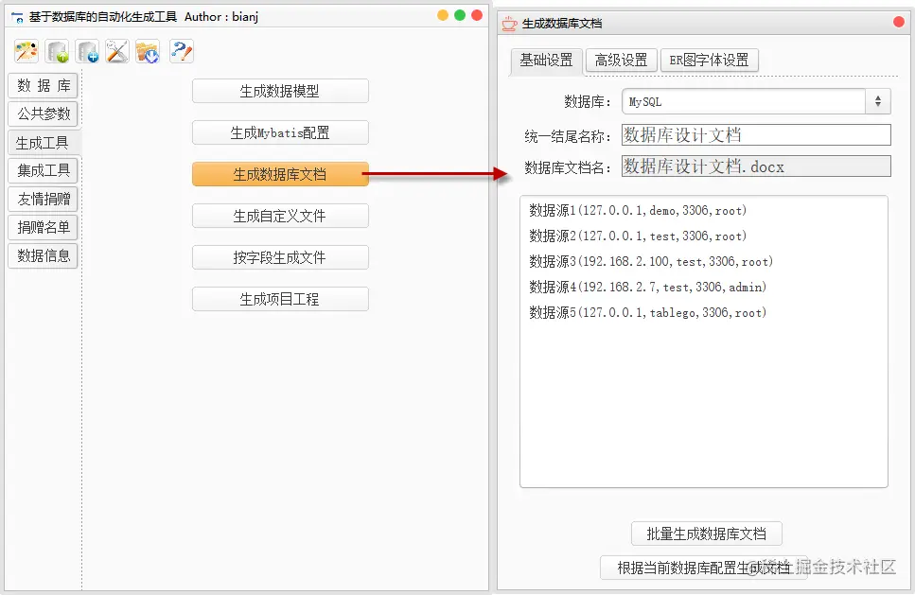Open the 捐赠名单 sidebar tab

pos(44,227)
